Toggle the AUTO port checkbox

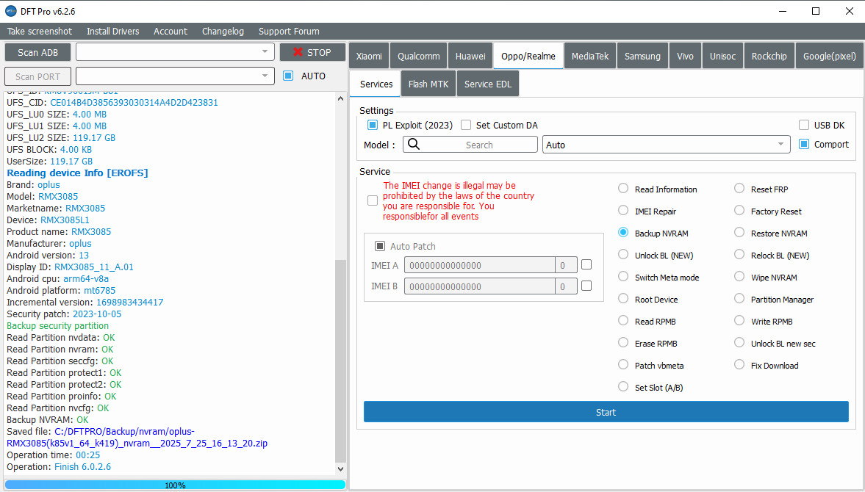(x=288, y=76)
